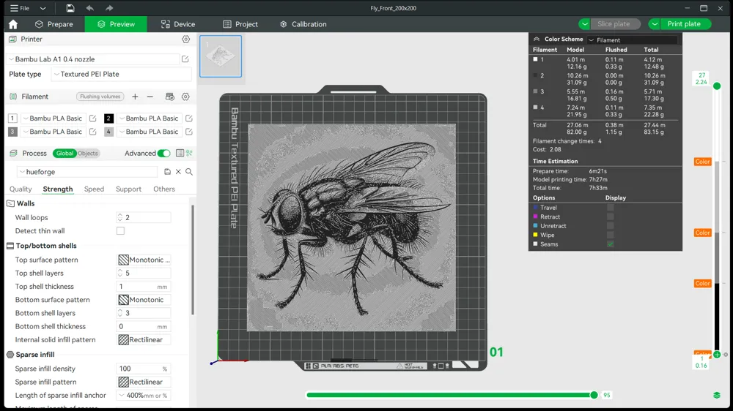Switch to the Project tab
The width and height of the screenshot is (733, 411).
[240, 24]
